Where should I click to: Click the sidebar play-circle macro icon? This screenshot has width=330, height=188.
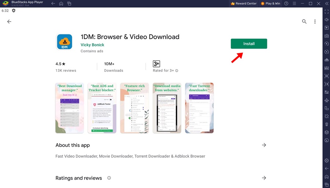pyautogui.click(x=327, y=44)
